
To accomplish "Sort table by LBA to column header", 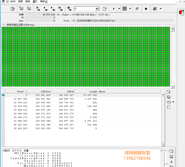I will (63, 91).
